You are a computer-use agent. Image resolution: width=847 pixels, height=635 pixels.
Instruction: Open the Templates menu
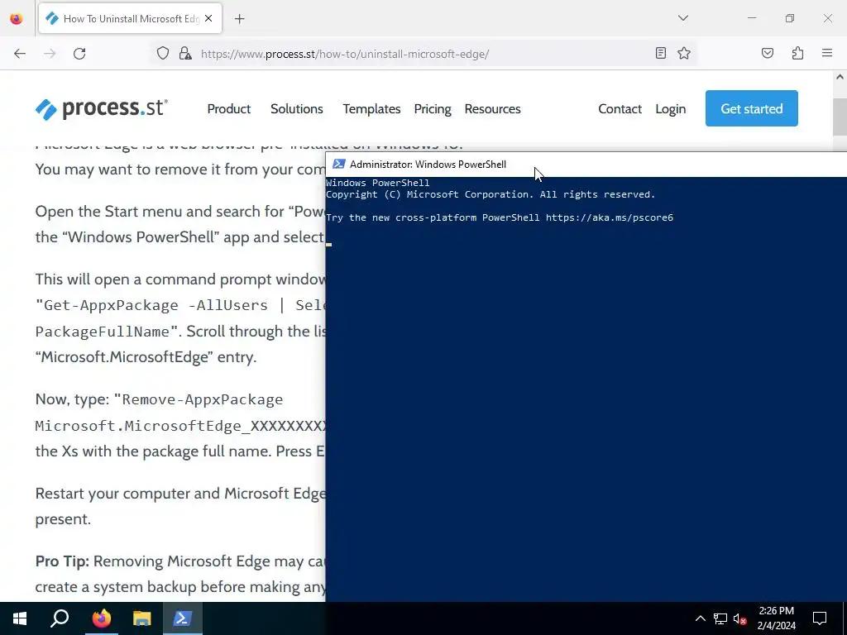[x=371, y=108]
